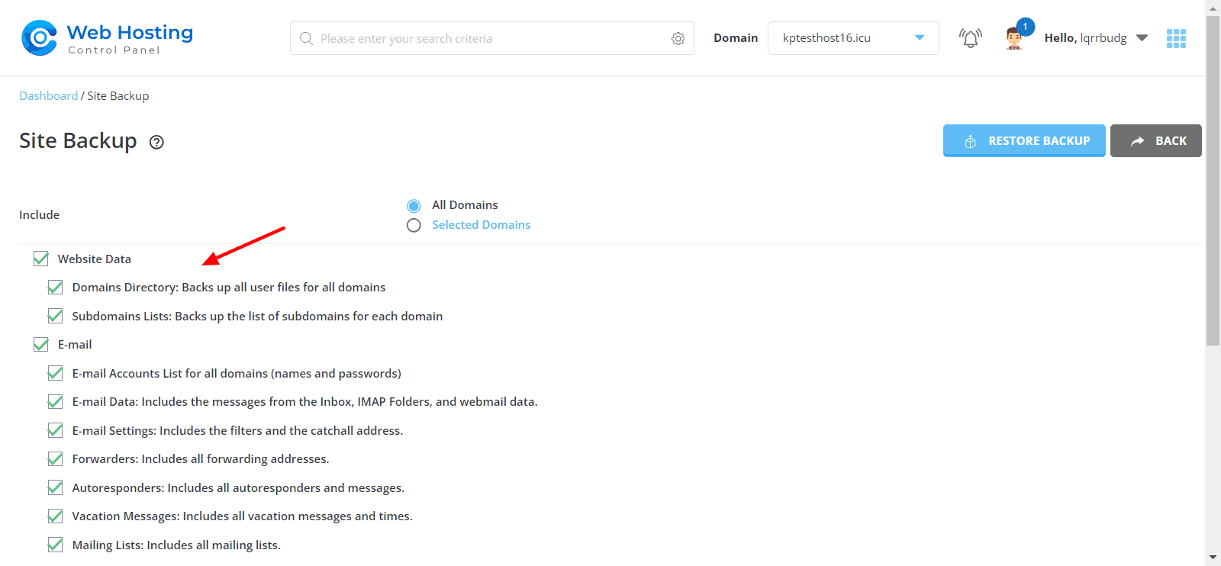This screenshot has height=566, width=1221.
Task: Click the user avatar icon
Action: pyautogui.click(x=1014, y=38)
